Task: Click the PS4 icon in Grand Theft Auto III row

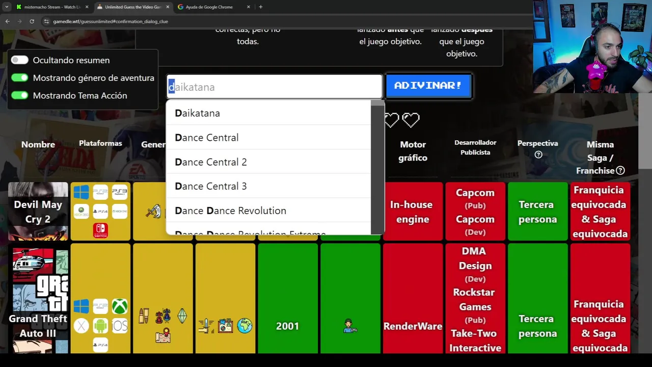Action: (x=100, y=345)
